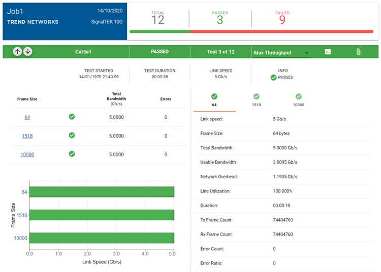
Task: Click green 64 bar in chart
Action: pyautogui.click(x=102, y=192)
